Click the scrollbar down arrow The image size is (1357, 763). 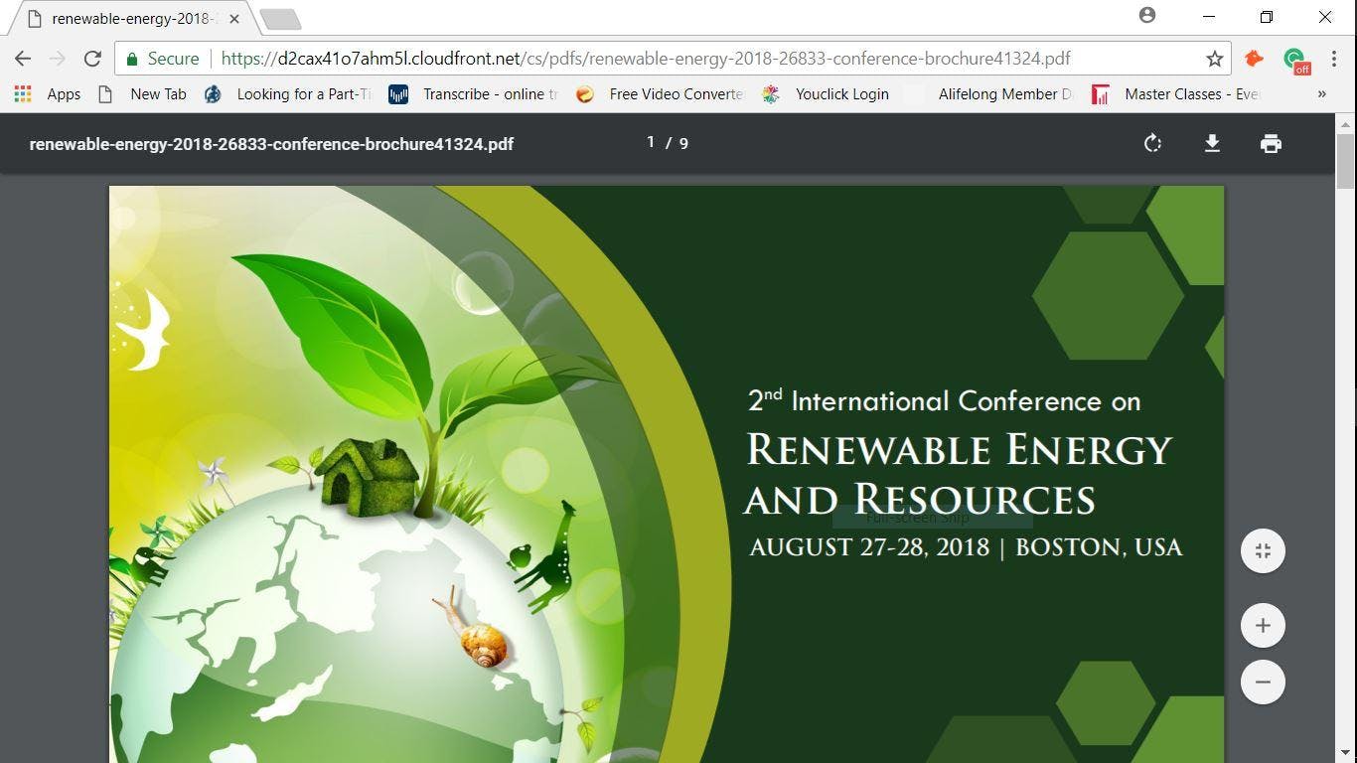1346,754
